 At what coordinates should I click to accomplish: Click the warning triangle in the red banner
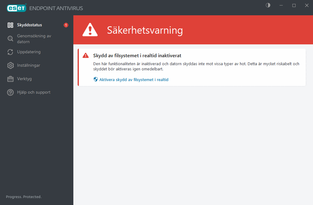coord(90,29)
